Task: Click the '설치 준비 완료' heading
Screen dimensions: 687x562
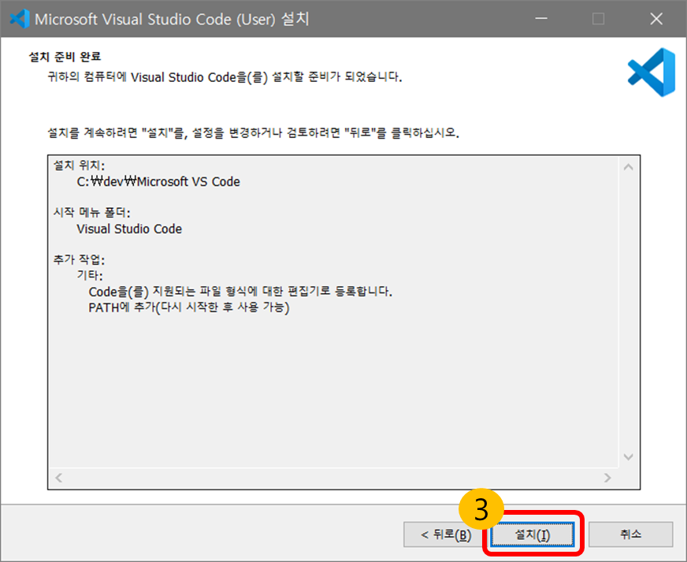Action: (65, 57)
